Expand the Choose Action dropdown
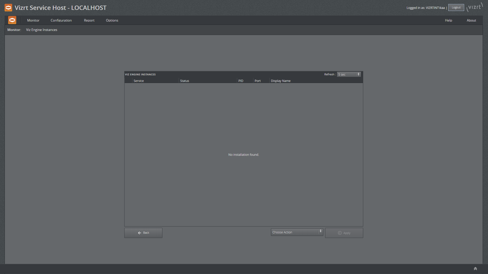The height and width of the screenshot is (274, 488). tap(321, 232)
